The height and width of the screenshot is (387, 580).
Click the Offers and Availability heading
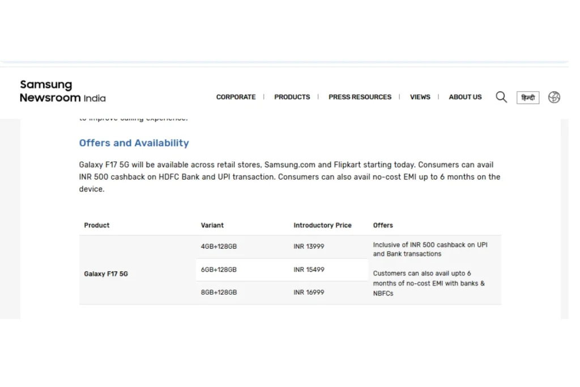pos(134,143)
